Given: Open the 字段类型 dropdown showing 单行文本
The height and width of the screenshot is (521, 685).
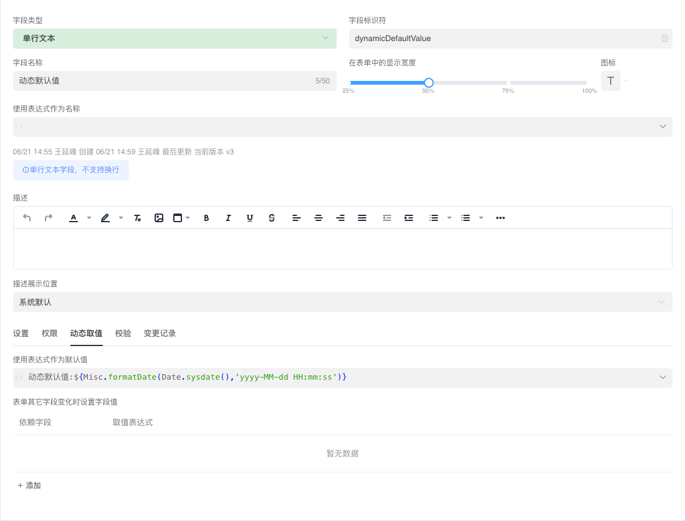Looking at the screenshot, I should 175,39.
